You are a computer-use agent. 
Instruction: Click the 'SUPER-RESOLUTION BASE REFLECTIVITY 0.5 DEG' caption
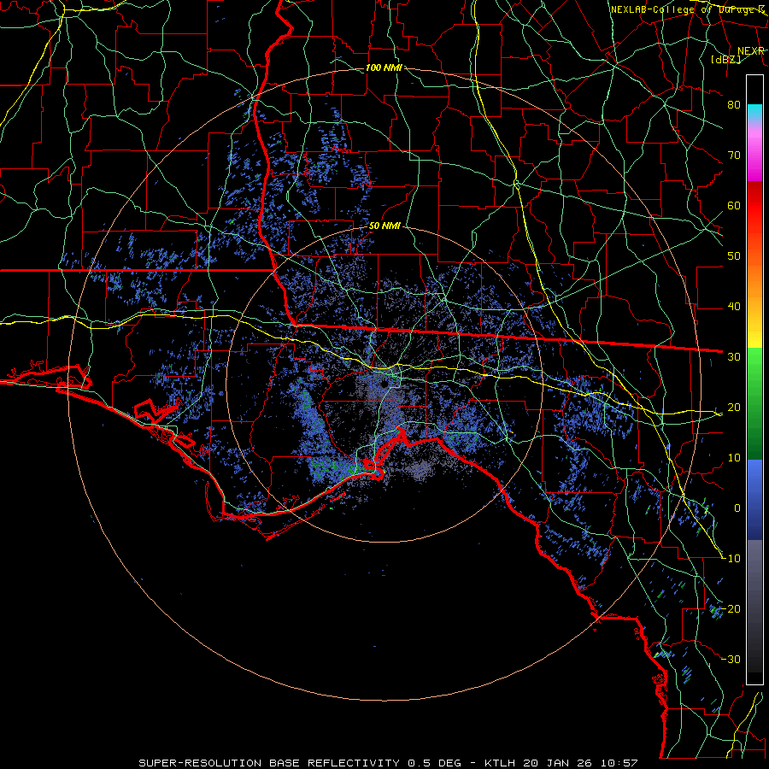[300, 763]
